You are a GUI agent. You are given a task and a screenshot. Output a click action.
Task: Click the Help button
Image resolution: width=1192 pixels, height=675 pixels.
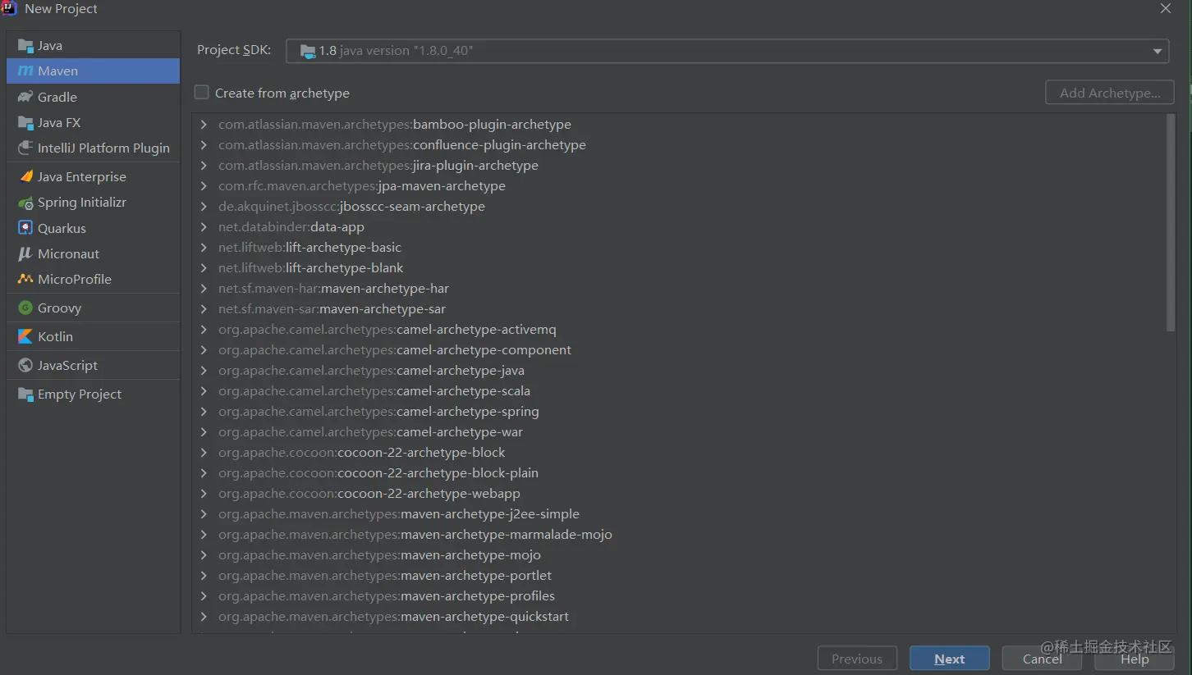pyautogui.click(x=1135, y=659)
